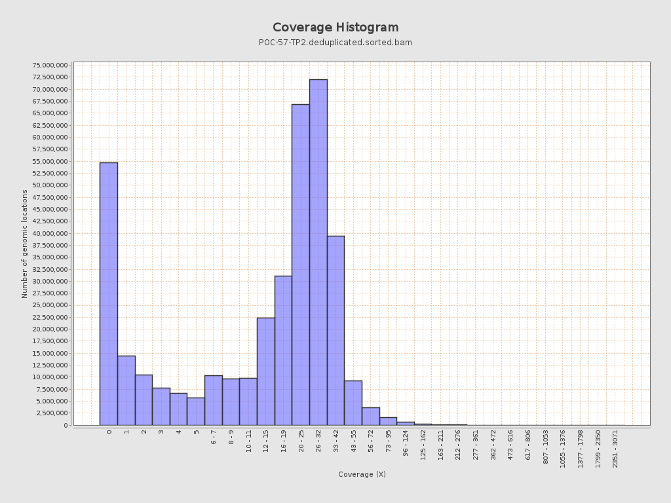
Task: Click the bar for coverage 2
Action: tap(144, 400)
